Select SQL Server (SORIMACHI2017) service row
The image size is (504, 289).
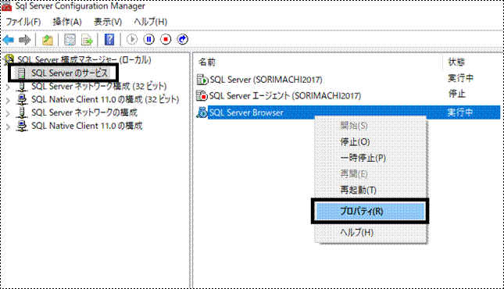click(348, 80)
